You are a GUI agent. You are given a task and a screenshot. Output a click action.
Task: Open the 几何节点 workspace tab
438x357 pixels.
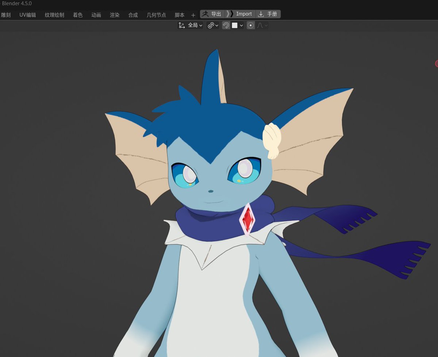click(x=156, y=15)
